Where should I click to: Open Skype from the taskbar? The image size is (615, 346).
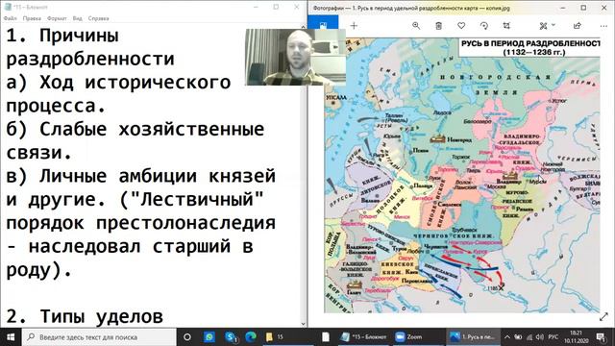[x=231, y=337]
